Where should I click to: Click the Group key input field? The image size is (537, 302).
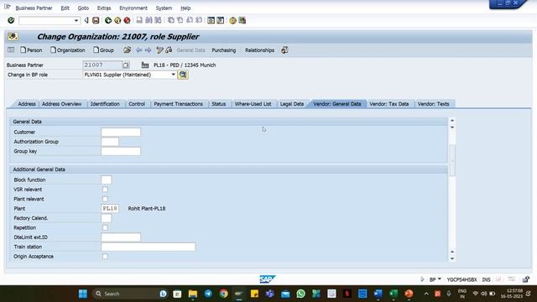click(x=121, y=151)
